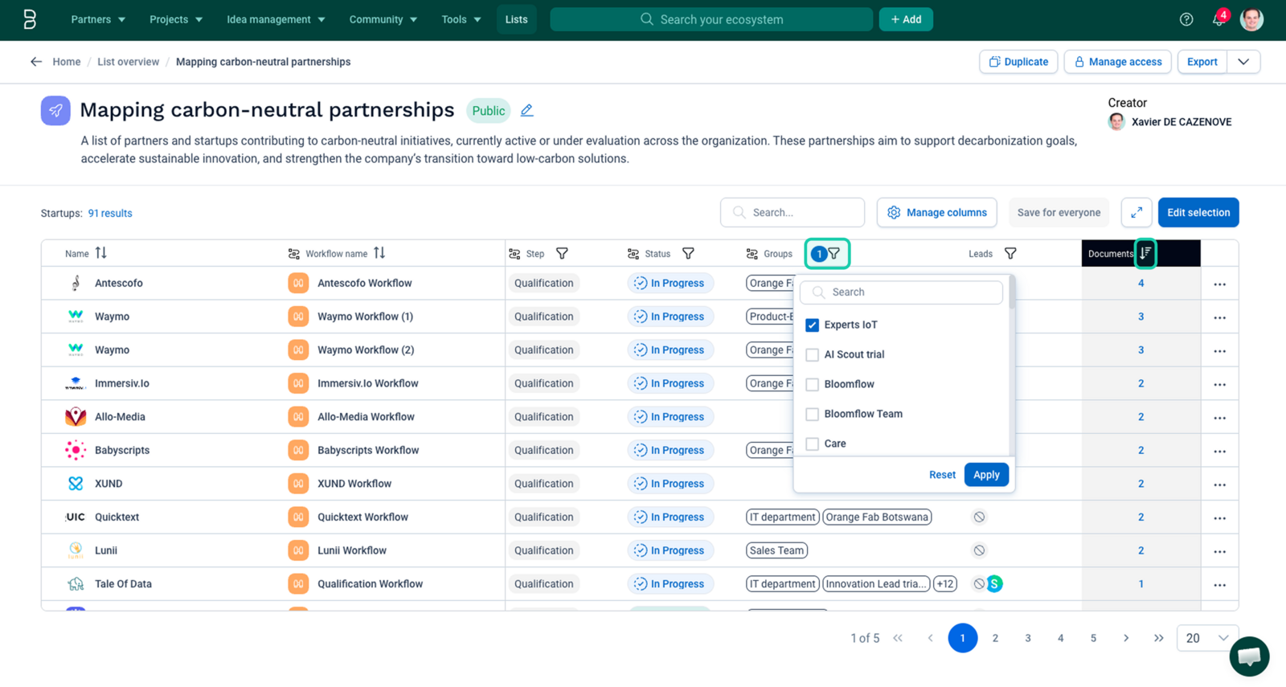Click the Groups filter list scrollbar

1012,294
